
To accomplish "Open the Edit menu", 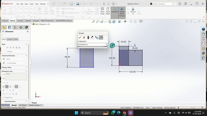I will coord(22,4).
